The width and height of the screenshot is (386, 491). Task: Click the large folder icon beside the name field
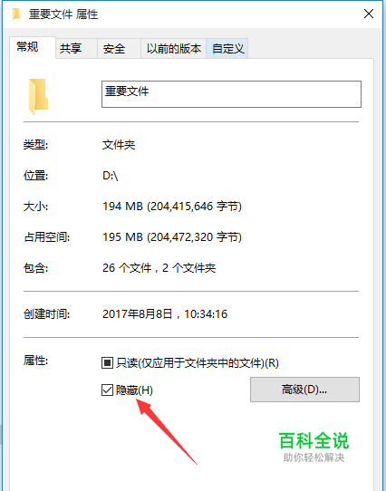pos(39,96)
